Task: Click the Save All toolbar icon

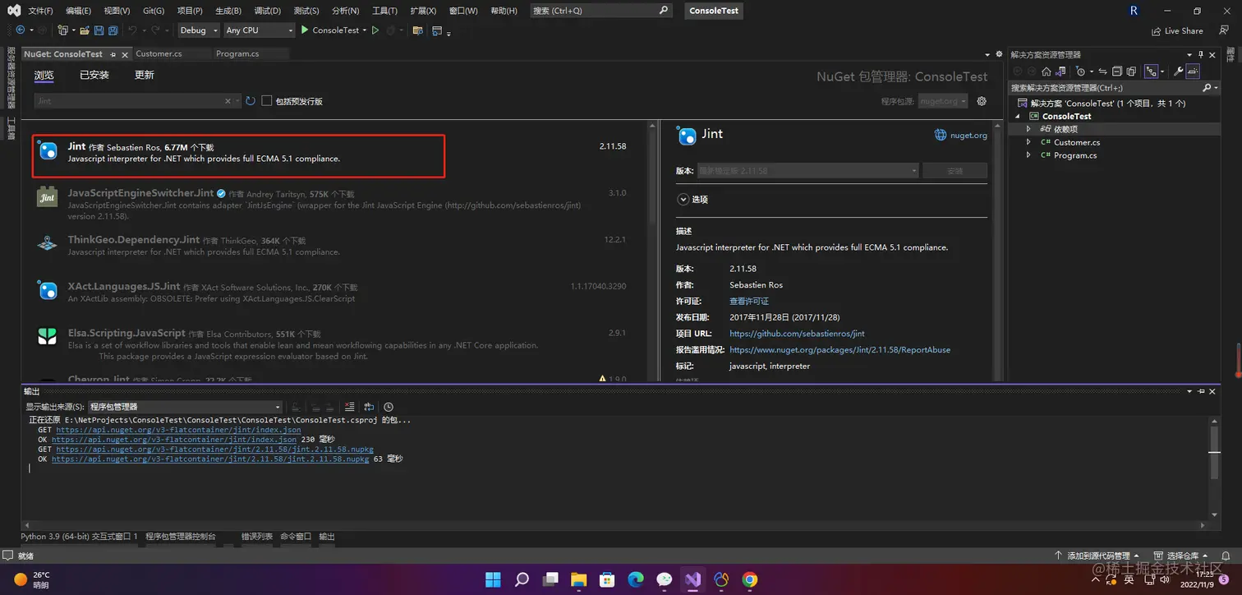Action: tap(113, 30)
